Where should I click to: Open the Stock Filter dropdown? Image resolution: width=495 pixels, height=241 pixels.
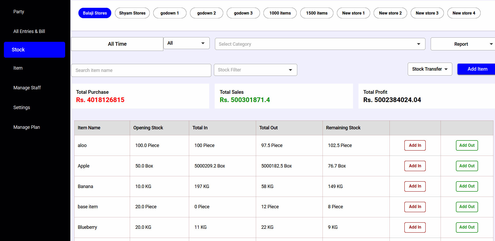[x=255, y=70]
